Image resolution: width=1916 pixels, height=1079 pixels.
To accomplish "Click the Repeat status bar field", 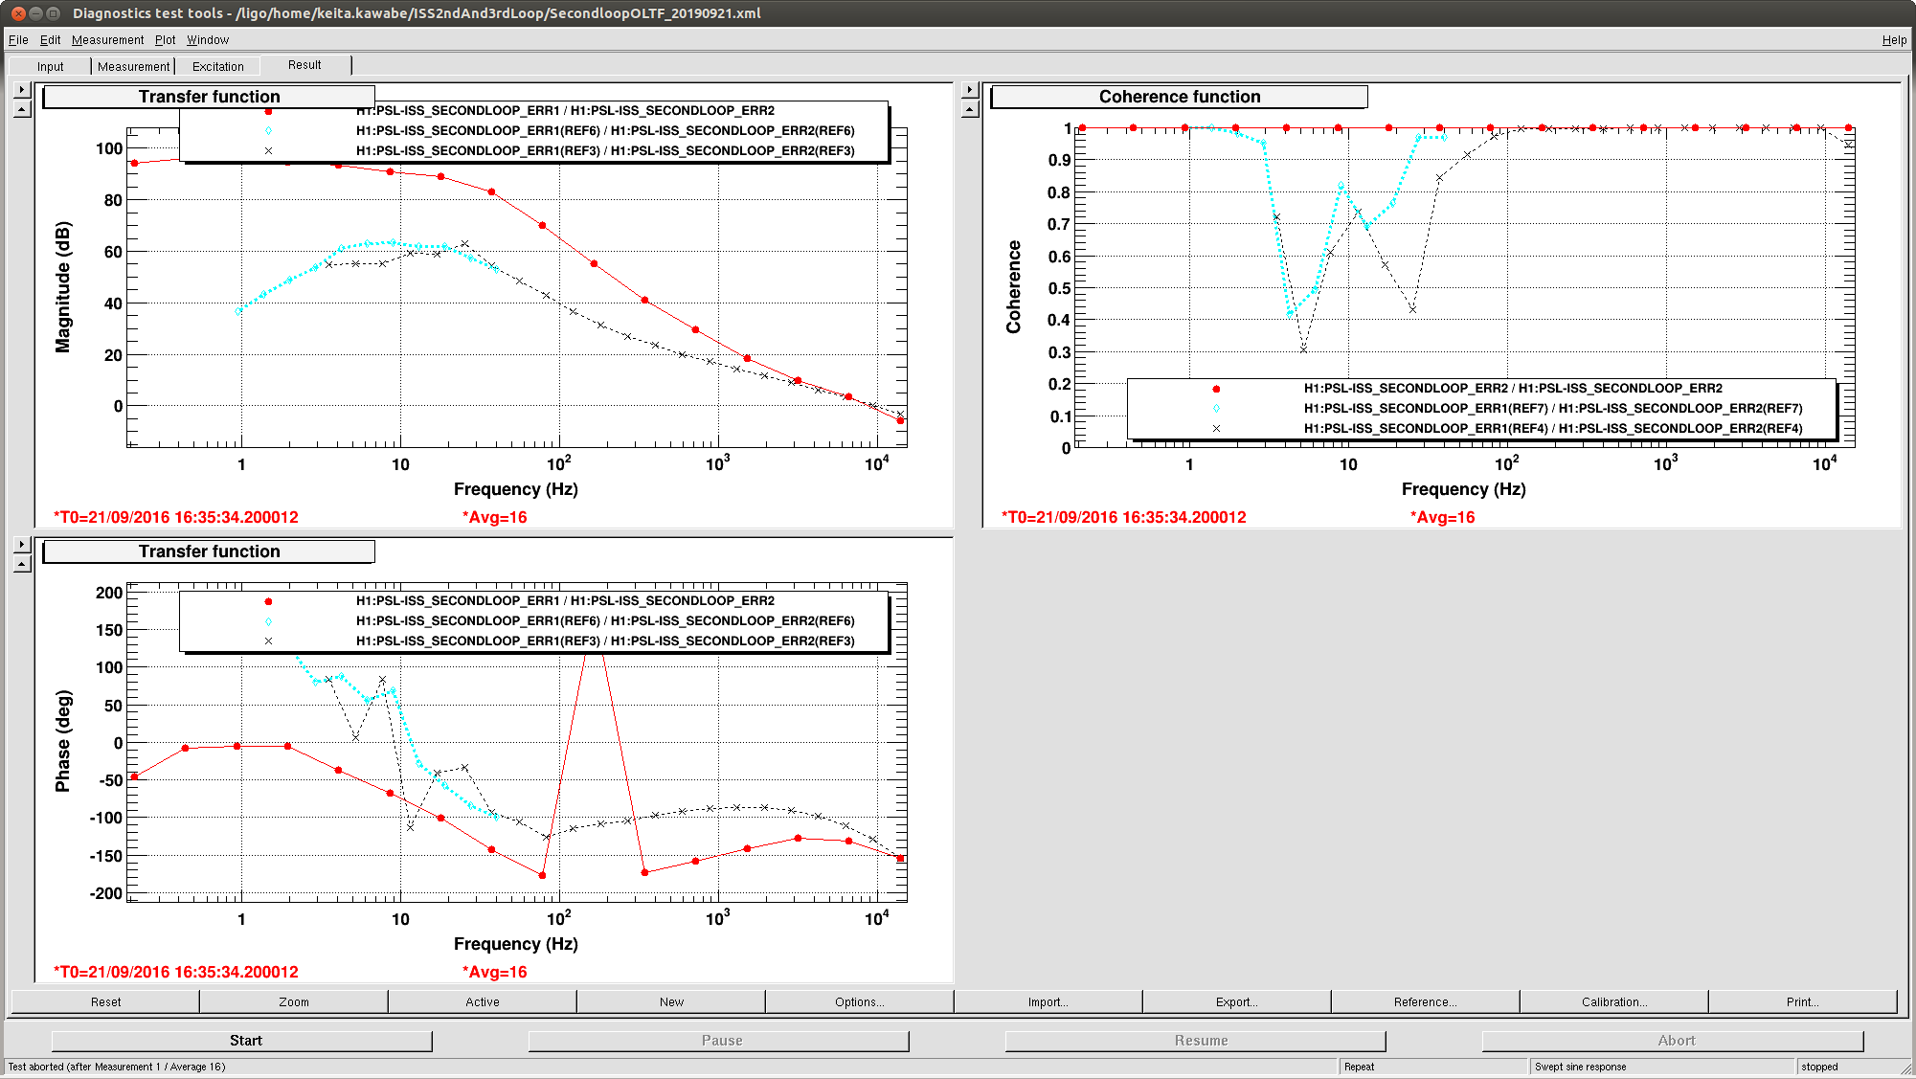I will [x=1433, y=1067].
